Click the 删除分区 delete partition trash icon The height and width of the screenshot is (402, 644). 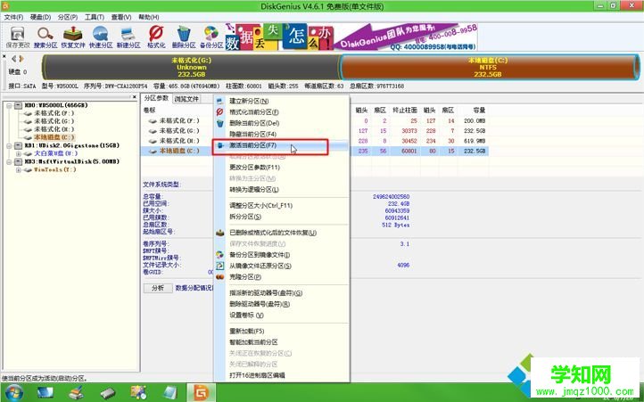pyautogui.click(x=184, y=37)
